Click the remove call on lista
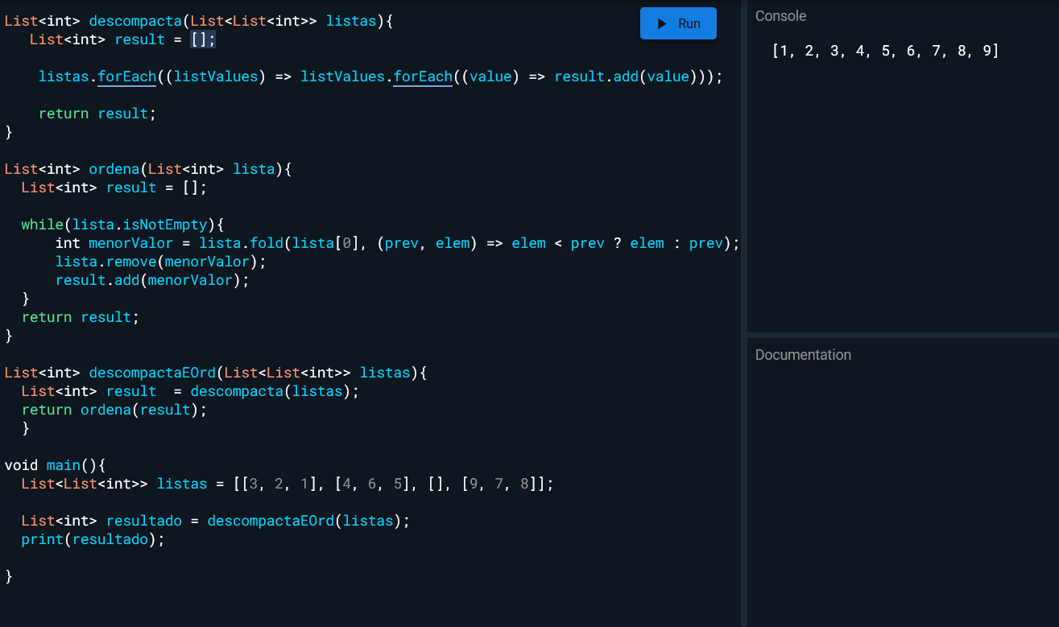 point(132,261)
